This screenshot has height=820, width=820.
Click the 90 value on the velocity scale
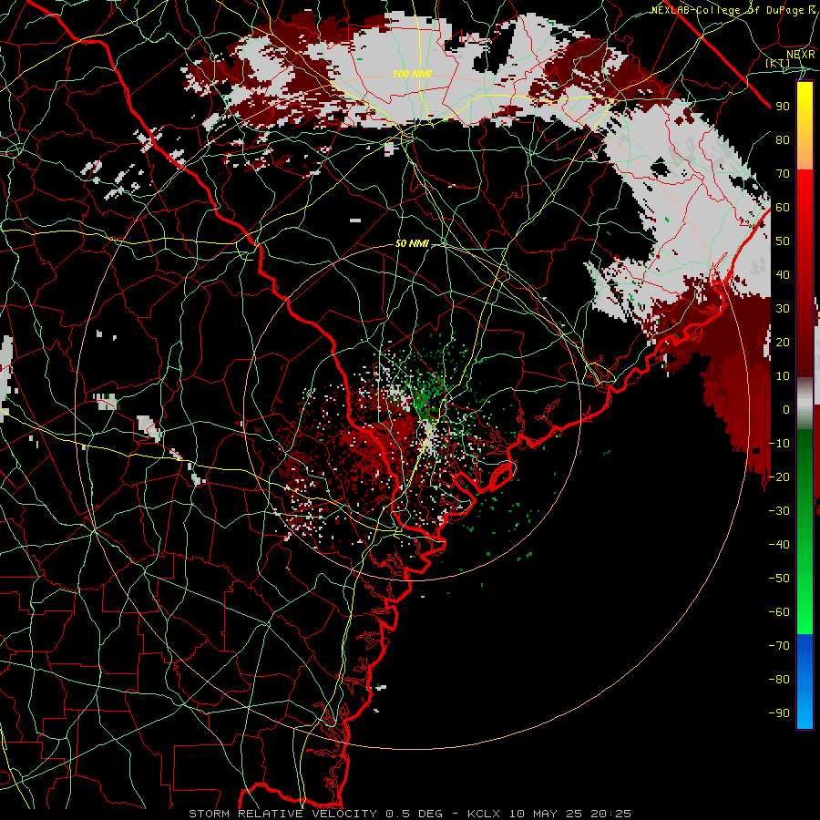783,107
